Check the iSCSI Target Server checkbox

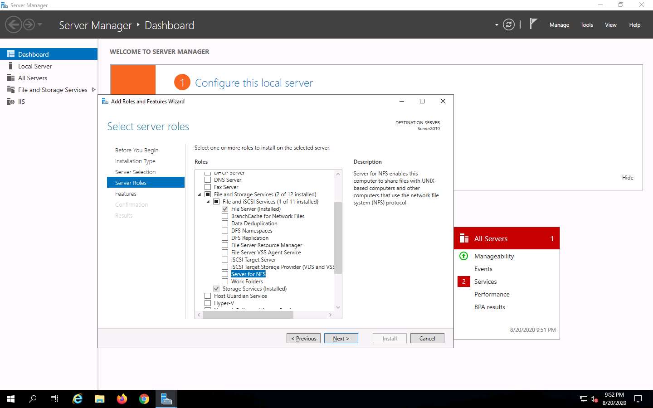225,260
